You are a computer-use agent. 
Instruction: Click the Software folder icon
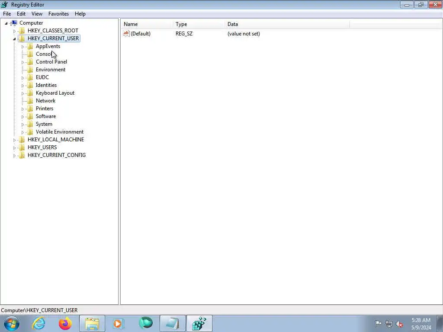(30, 116)
